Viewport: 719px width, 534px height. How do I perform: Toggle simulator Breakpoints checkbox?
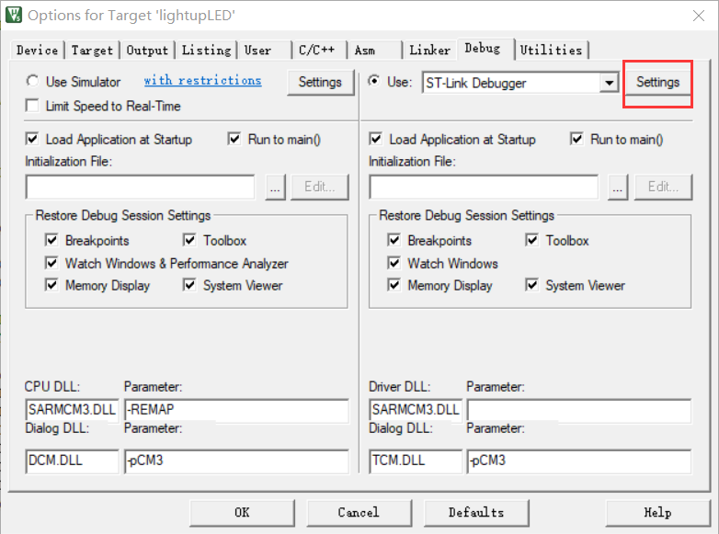point(51,240)
